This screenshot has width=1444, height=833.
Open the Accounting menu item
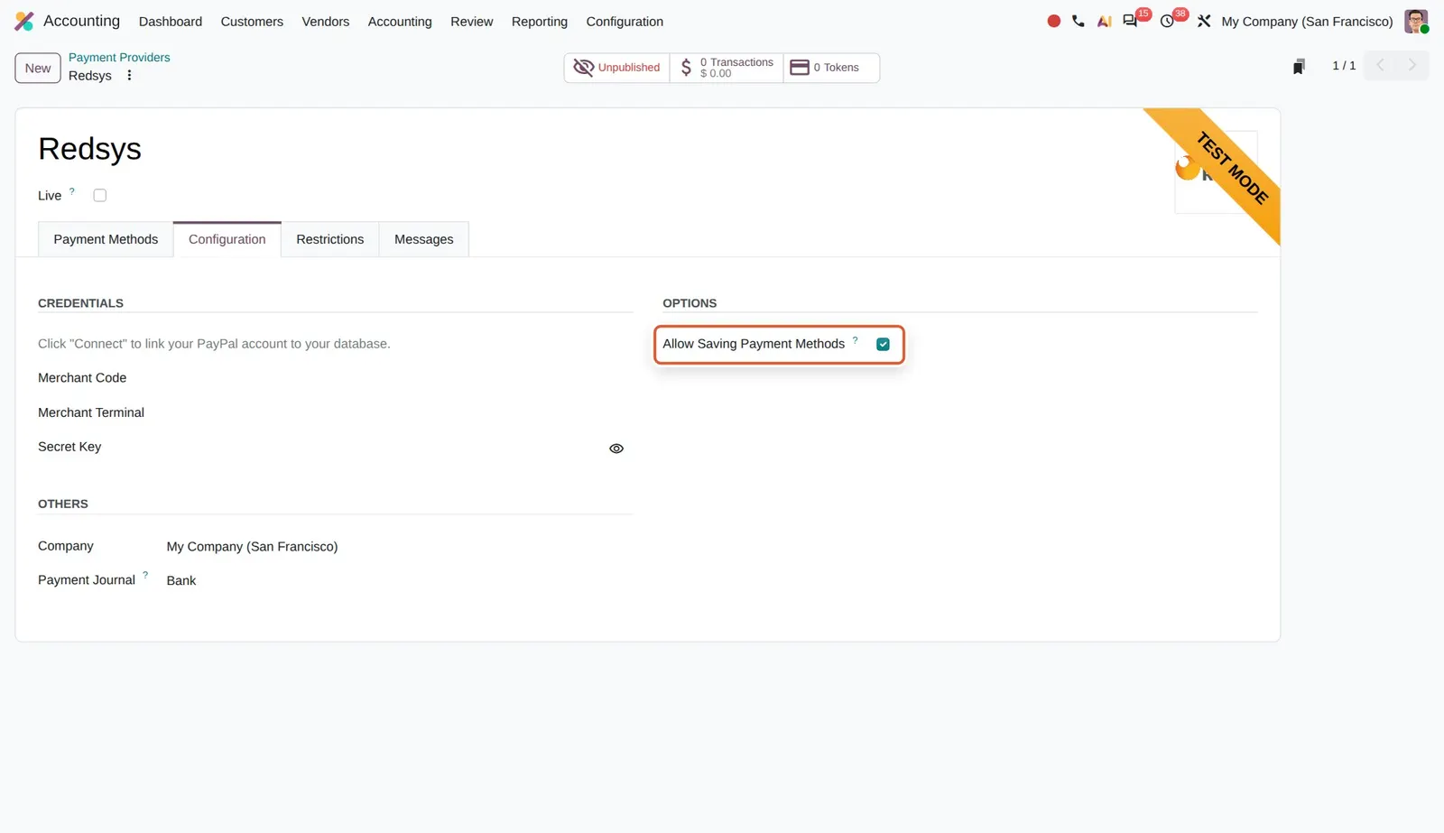point(400,22)
